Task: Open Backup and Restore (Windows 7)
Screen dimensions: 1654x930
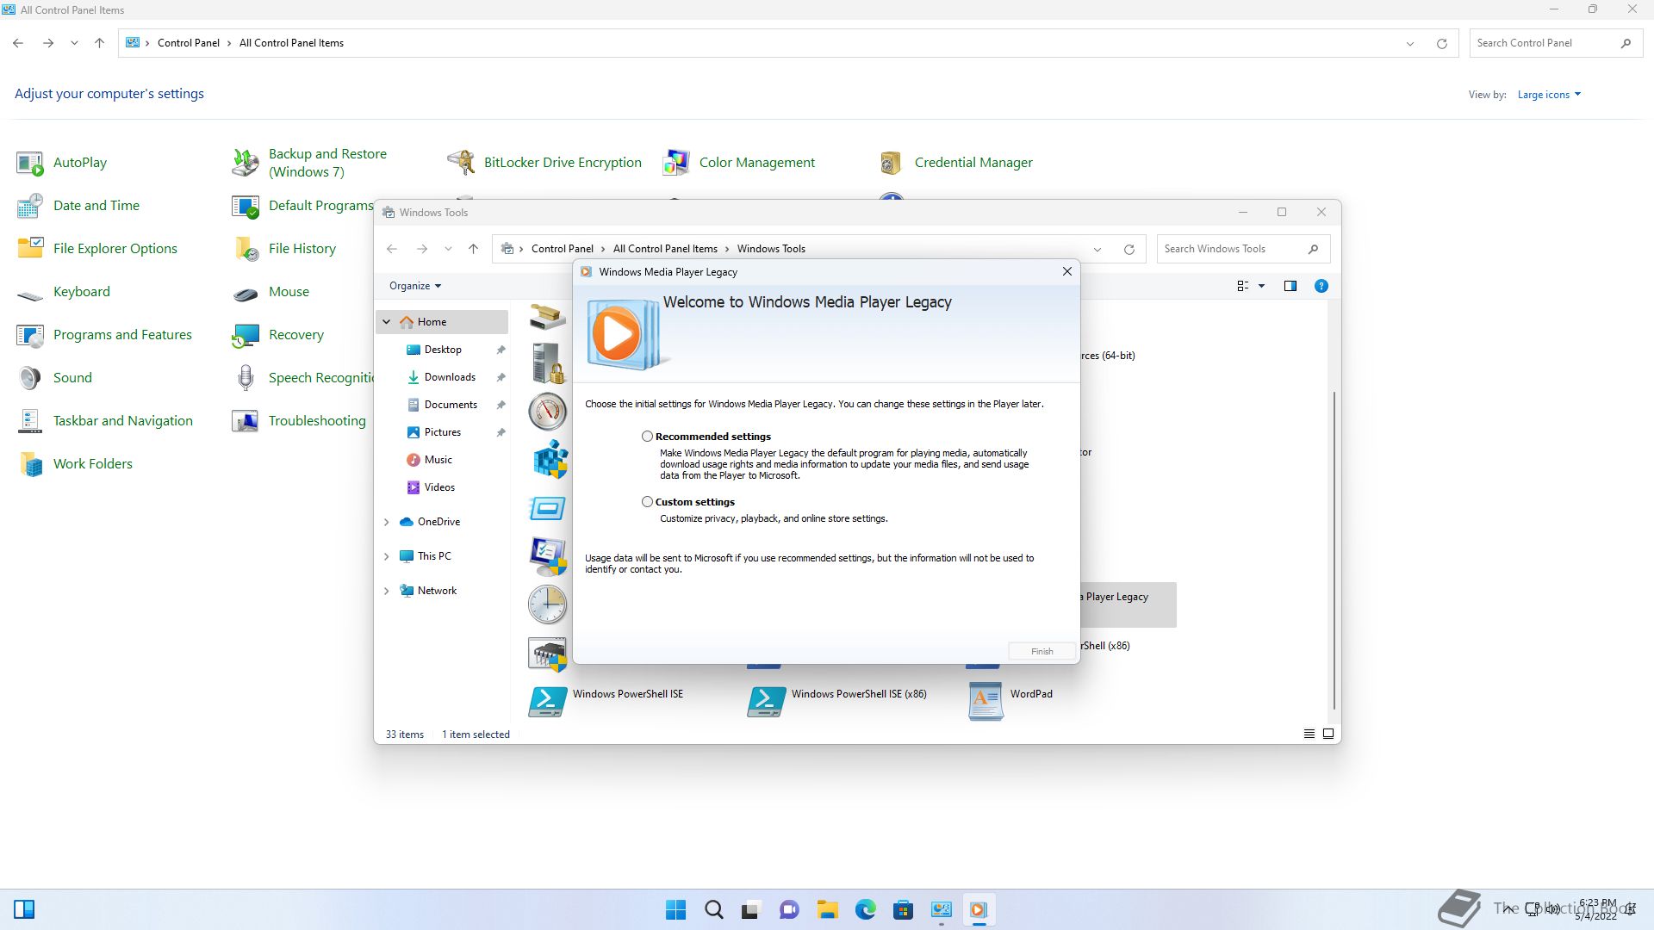Action: [310, 163]
